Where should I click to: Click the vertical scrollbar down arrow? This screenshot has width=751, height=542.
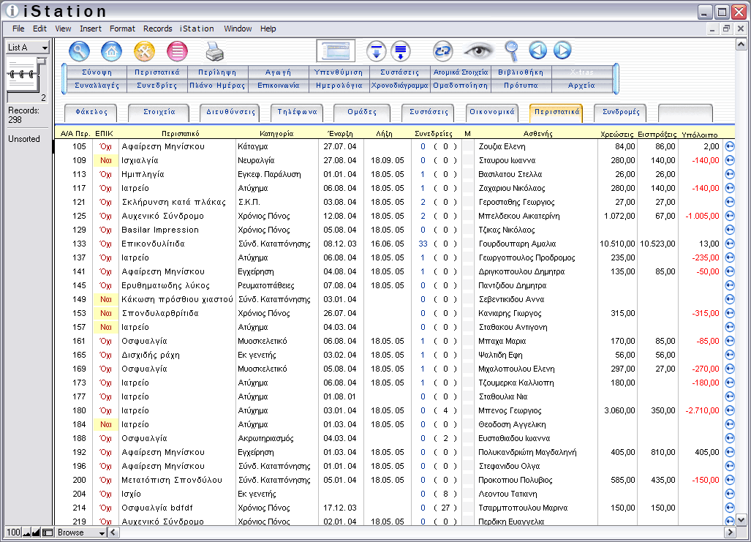[741, 520]
